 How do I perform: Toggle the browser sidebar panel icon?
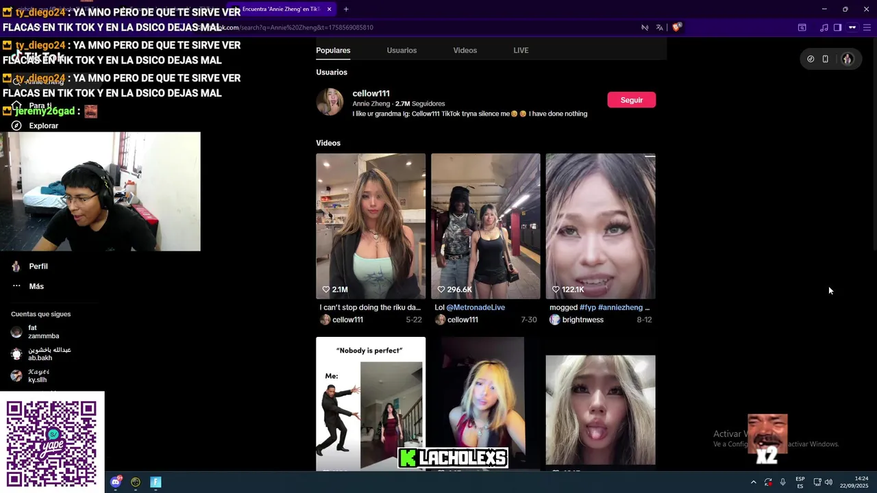click(837, 27)
